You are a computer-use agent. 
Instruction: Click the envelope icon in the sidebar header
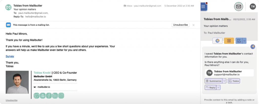pos(238,7)
